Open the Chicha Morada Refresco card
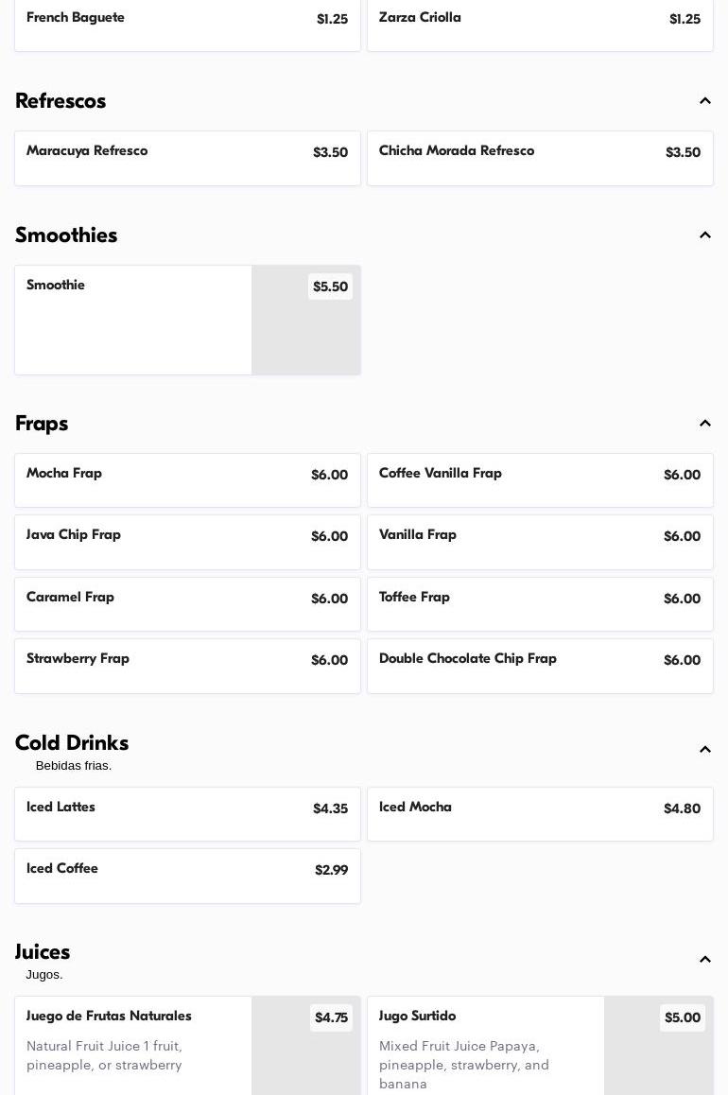The width and height of the screenshot is (728, 1095). [540, 158]
